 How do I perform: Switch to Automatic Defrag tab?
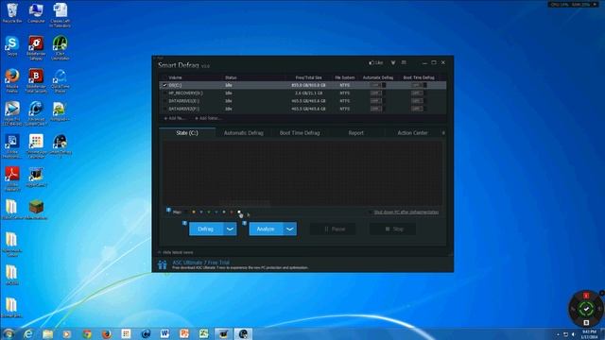pyautogui.click(x=244, y=133)
